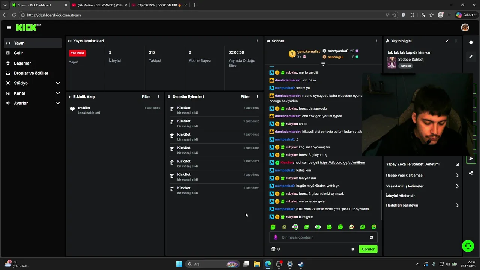Open a new browser tab with the plus button
Image resolution: width=480 pixels, height=270 pixels.
(x=194, y=5)
